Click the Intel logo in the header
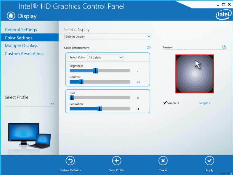 click(224, 15)
